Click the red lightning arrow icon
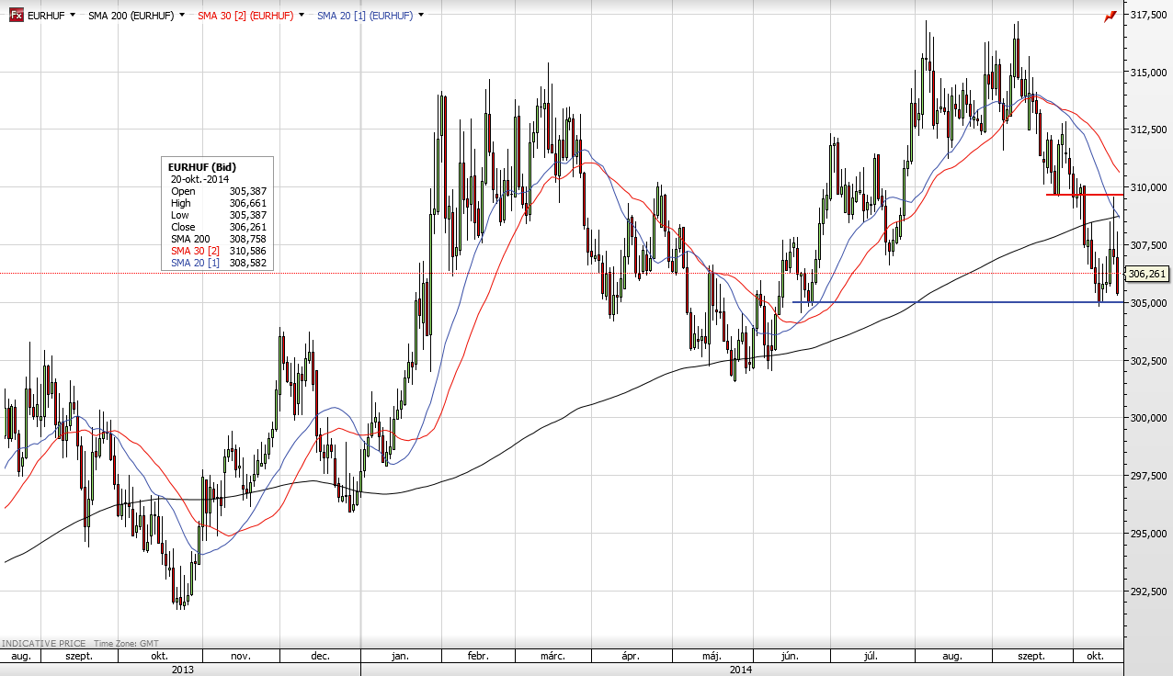This screenshot has width=1173, height=676. [1110, 16]
